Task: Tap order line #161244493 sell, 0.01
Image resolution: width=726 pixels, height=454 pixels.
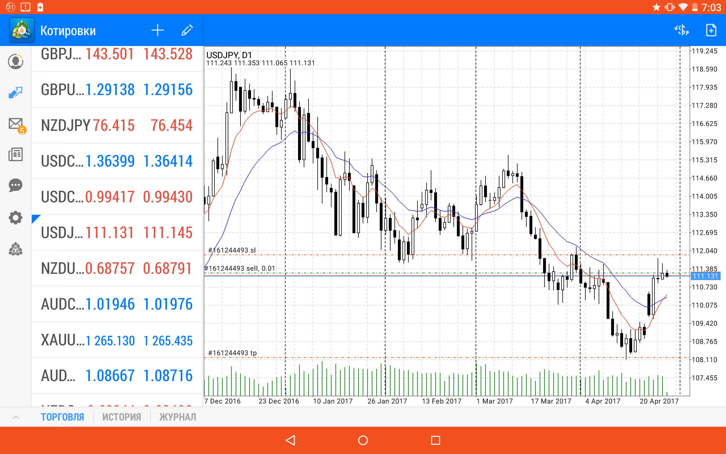Action: pyautogui.click(x=240, y=268)
